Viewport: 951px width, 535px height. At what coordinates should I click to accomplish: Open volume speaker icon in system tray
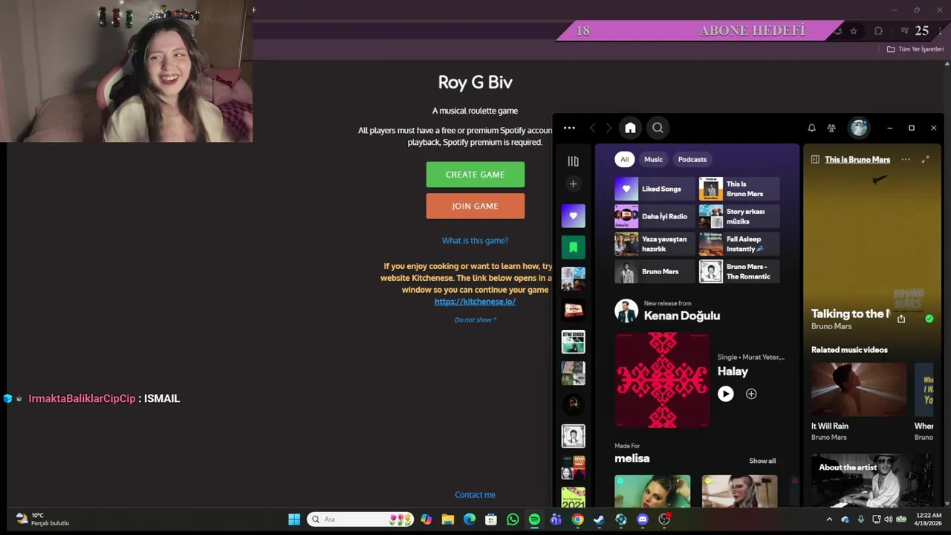(888, 519)
